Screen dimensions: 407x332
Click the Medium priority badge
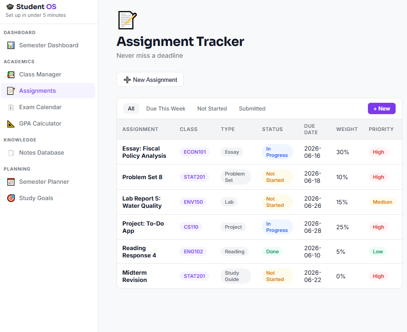[382, 202]
